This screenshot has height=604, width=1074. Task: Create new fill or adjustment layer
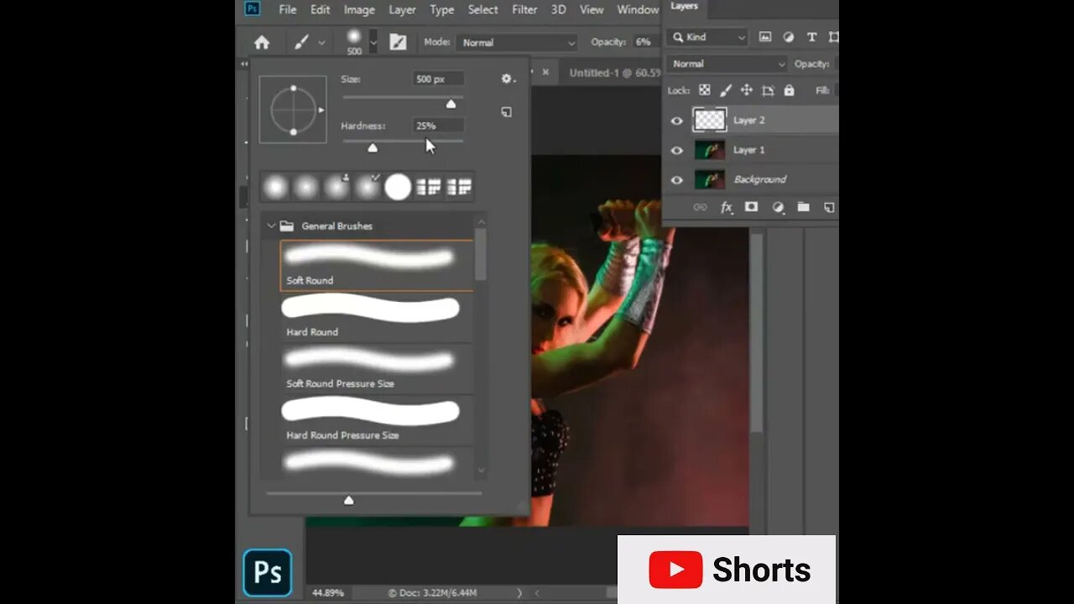[x=778, y=207]
